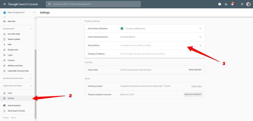
Task: Click the increasily.com property favicon
Action: click(x=4, y=13)
